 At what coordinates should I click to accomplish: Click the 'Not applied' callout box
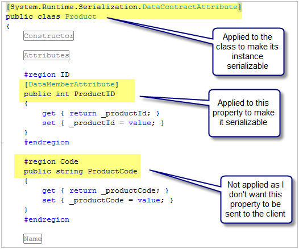click(x=256, y=200)
